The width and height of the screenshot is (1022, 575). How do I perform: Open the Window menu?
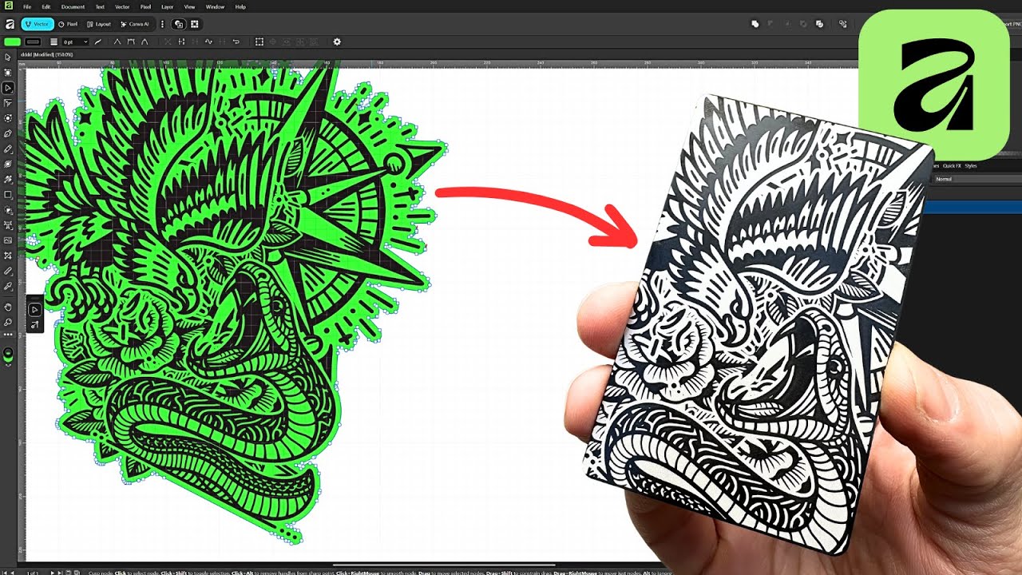click(x=215, y=6)
